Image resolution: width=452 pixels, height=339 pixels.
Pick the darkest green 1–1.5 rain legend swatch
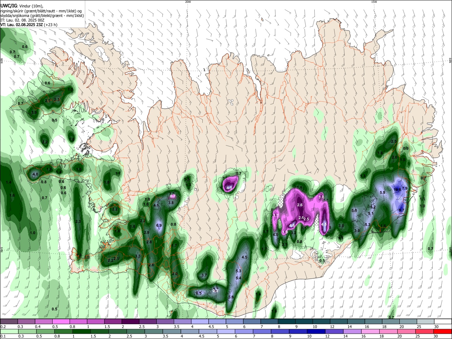click(x=81, y=331)
